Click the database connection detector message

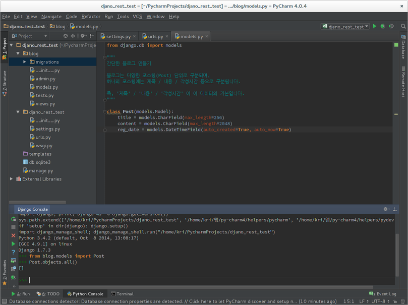tap(173, 301)
